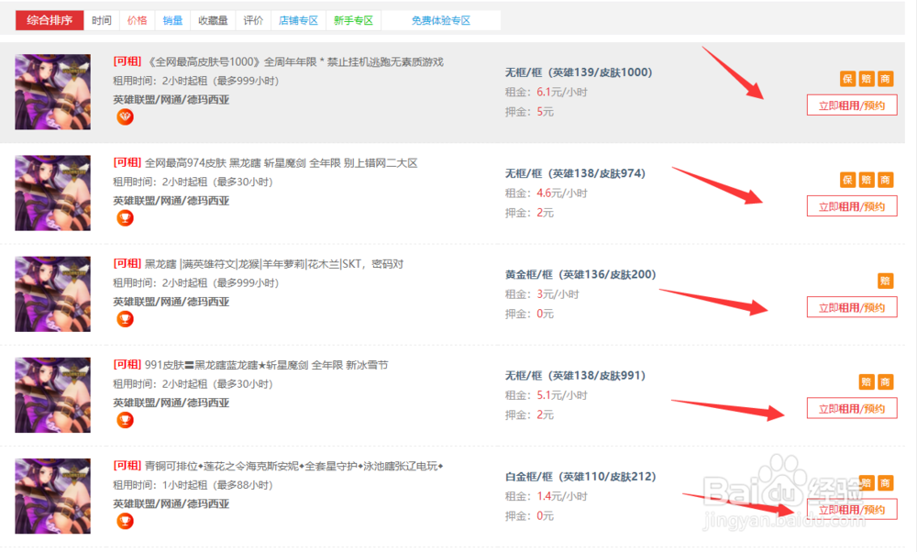Click 商 badge on 皮肤991 listing
The height and width of the screenshot is (552, 917).
[x=886, y=382]
